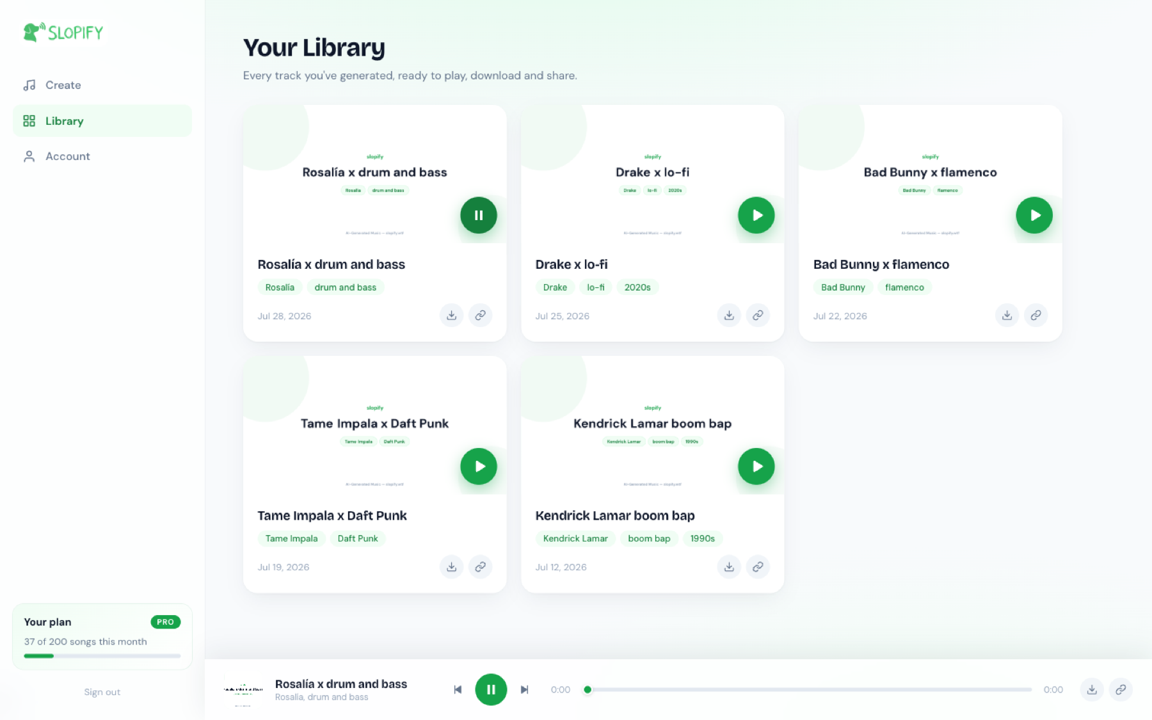Play Kendrick Lamar boom bap track

[756, 467]
